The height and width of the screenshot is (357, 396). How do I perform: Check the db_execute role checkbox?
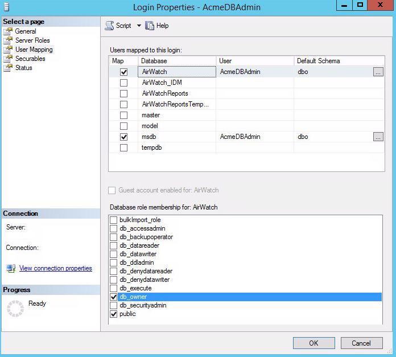click(x=114, y=288)
